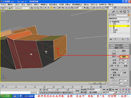Click the 100 / 100 time slider

97,83
